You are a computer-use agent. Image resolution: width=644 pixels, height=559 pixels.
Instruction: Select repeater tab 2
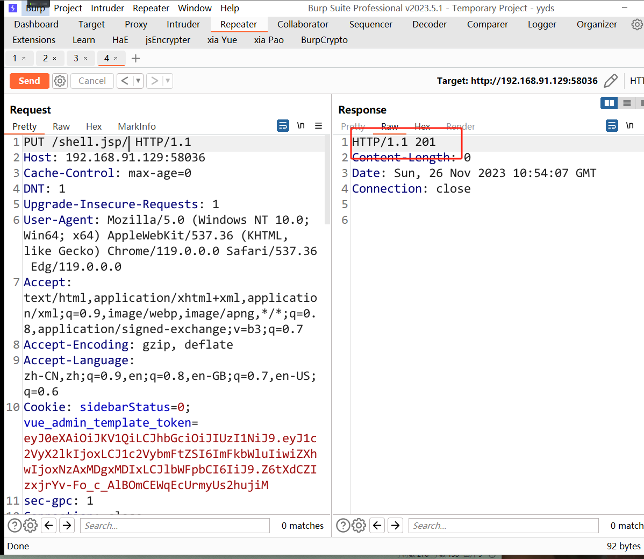[45, 59]
